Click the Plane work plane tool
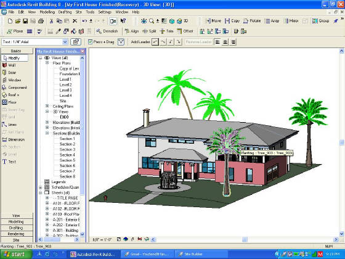 (15, 31)
